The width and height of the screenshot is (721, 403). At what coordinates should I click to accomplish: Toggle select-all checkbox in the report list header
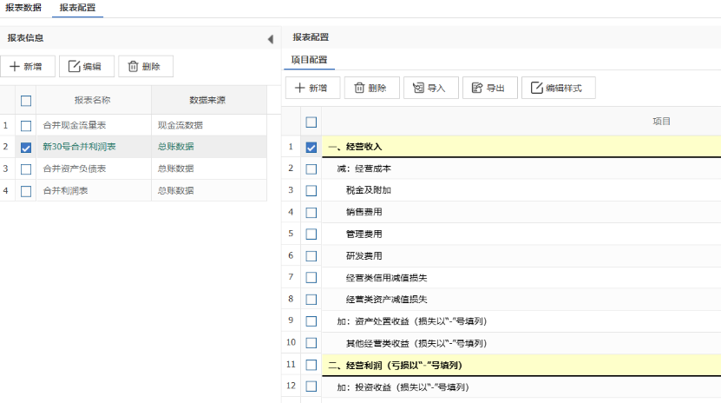click(26, 101)
